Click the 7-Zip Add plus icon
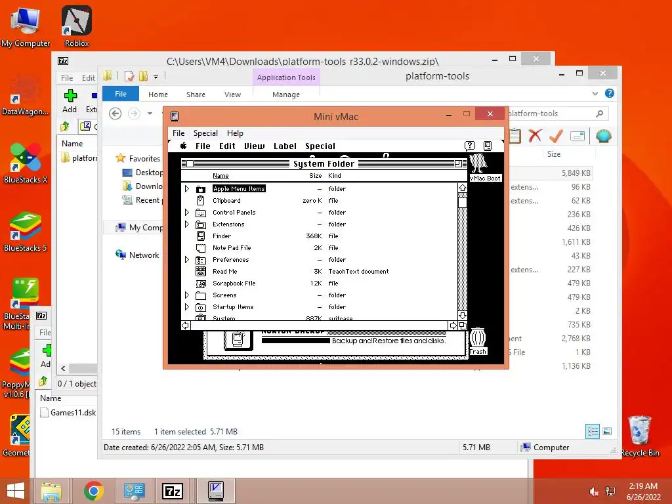This screenshot has height=504, width=672. point(70,95)
